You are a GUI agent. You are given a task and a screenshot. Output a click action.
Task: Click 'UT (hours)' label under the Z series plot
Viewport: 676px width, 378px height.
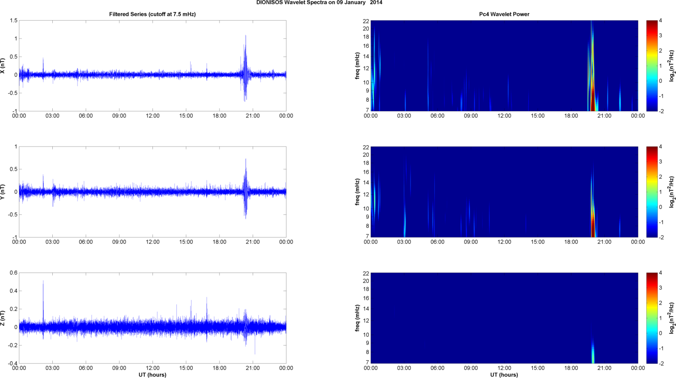pyautogui.click(x=152, y=374)
